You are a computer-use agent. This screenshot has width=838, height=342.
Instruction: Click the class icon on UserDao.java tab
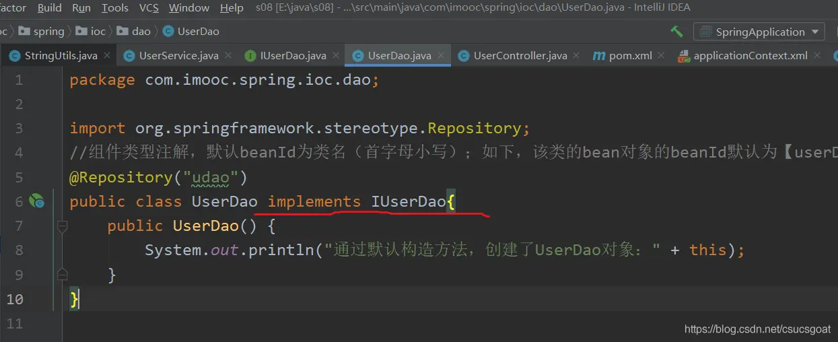tap(357, 56)
